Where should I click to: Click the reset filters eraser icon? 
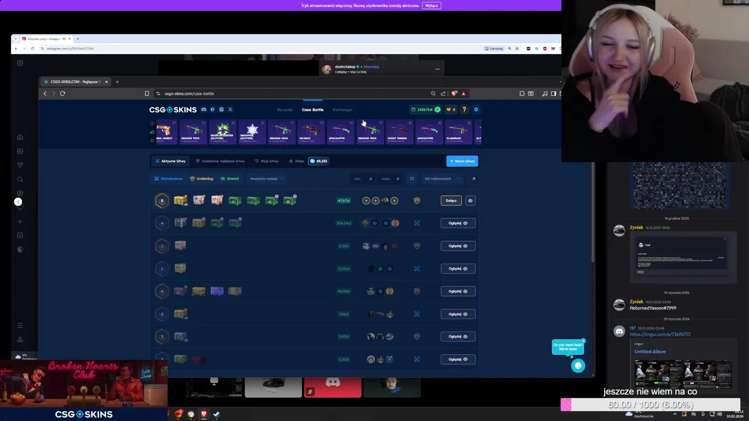473,178
